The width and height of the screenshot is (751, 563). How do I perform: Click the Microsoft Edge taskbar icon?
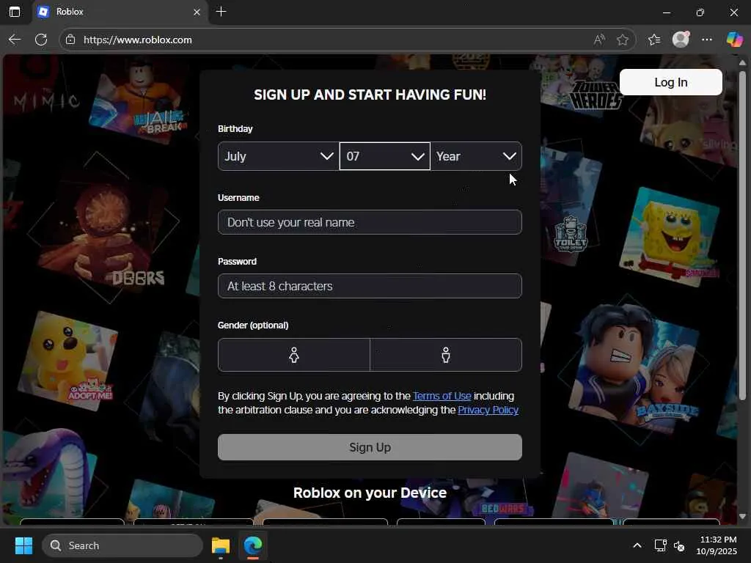coord(253,545)
